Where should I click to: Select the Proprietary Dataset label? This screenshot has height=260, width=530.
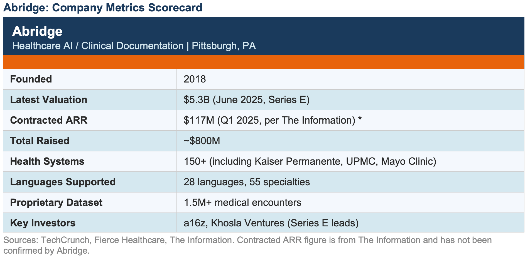[x=56, y=202]
